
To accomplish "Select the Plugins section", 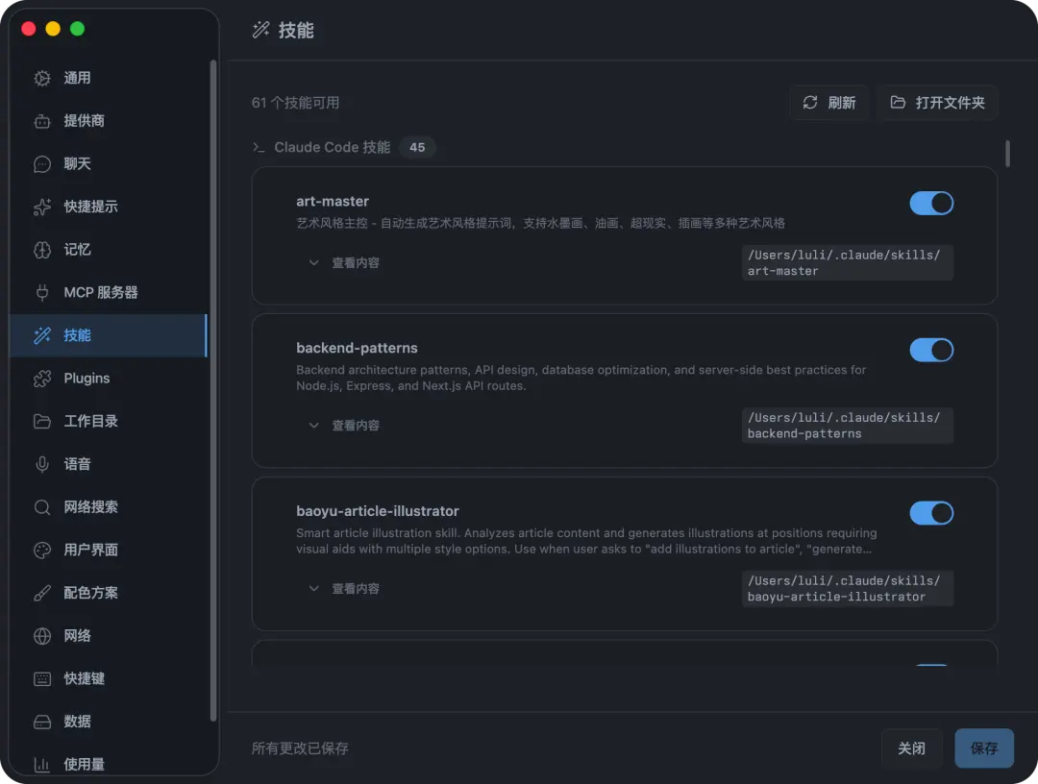I will click(x=109, y=379).
